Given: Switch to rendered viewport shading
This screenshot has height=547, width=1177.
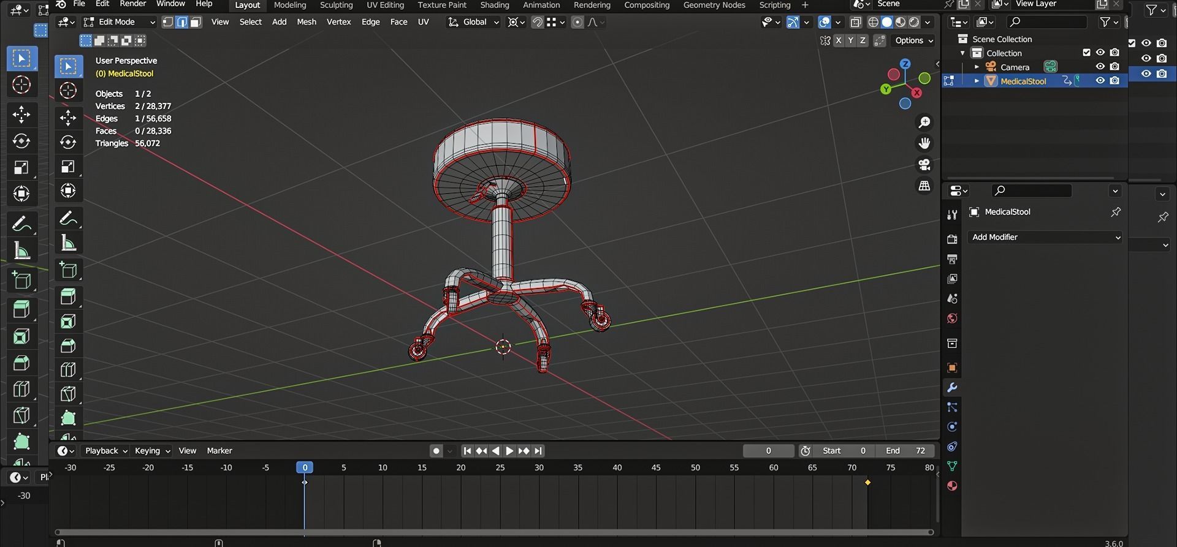Looking at the screenshot, I should 914,22.
